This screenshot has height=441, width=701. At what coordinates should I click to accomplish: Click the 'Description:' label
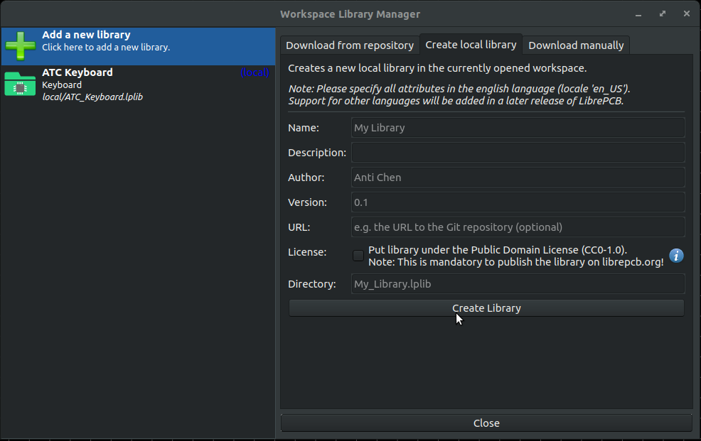pyautogui.click(x=317, y=153)
